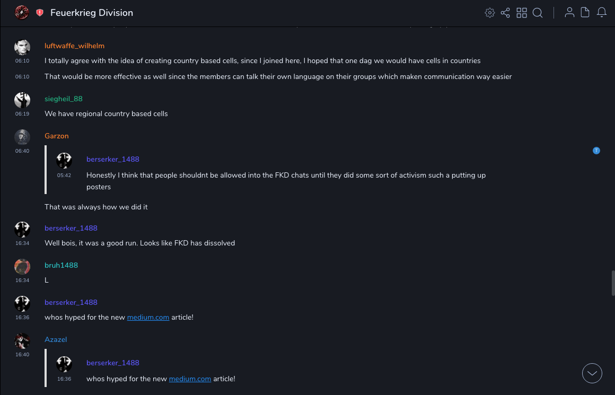Click the siegheil_88 profile avatar
615x395 pixels.
point(22,100)
